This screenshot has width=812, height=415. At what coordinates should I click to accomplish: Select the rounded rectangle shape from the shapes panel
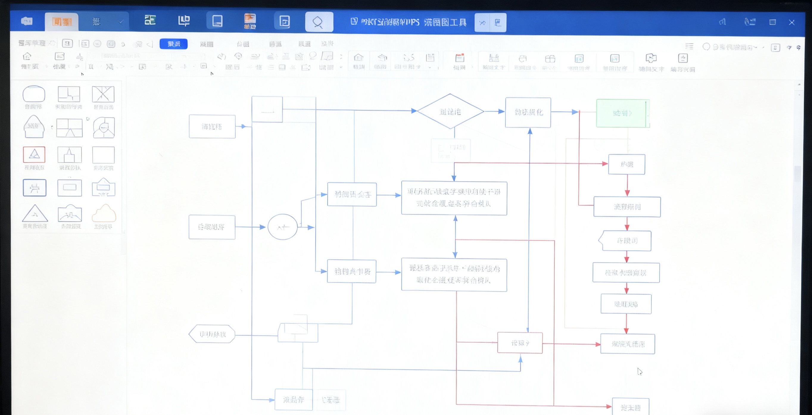tap(34, 95)
